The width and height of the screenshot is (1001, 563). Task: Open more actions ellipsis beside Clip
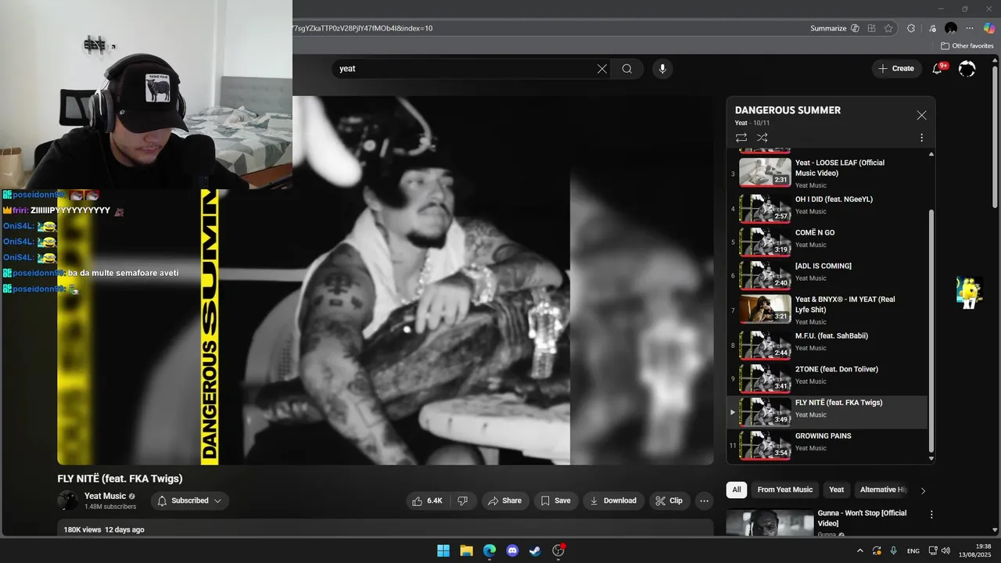[x=705, y=500]
